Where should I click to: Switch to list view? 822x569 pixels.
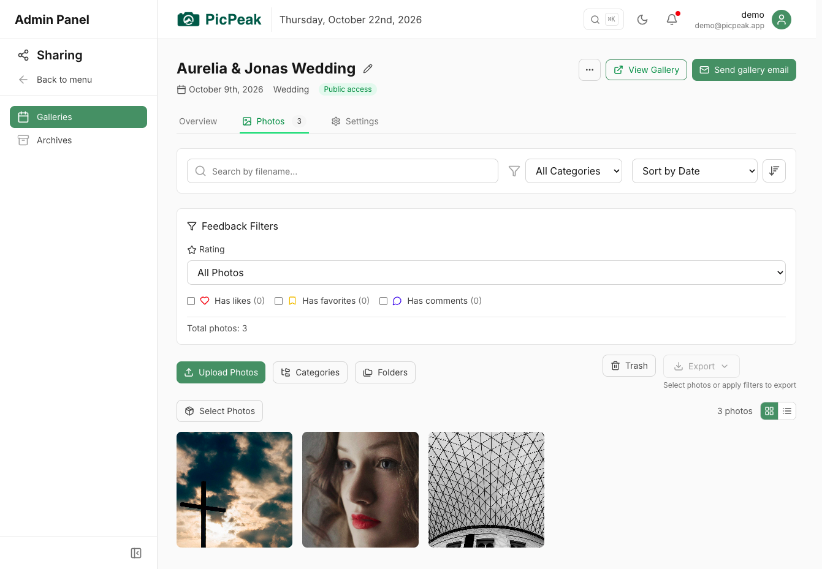[x=787, y=411]
